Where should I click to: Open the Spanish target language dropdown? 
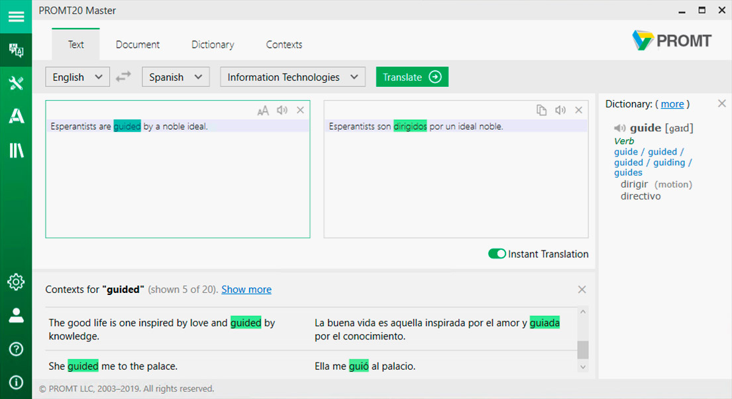(176, 77)
